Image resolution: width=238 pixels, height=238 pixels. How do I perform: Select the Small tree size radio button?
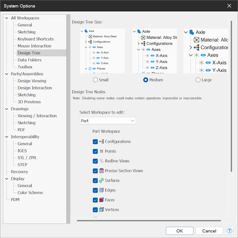tap(95, 80)
